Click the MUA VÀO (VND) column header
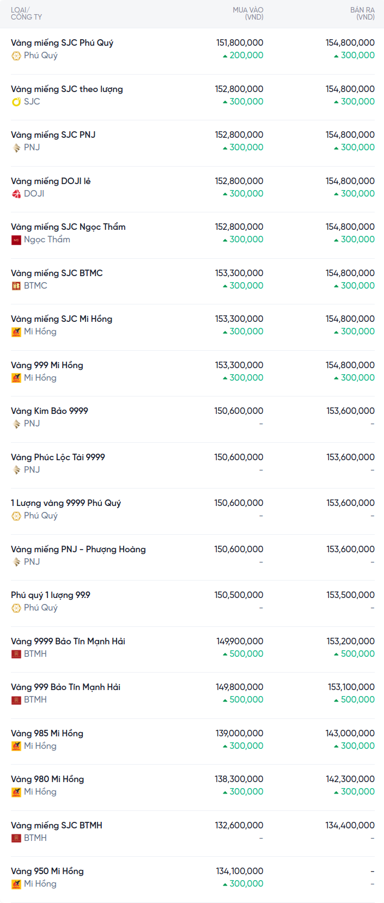The image size is (384, 903). tap(248, 14)
